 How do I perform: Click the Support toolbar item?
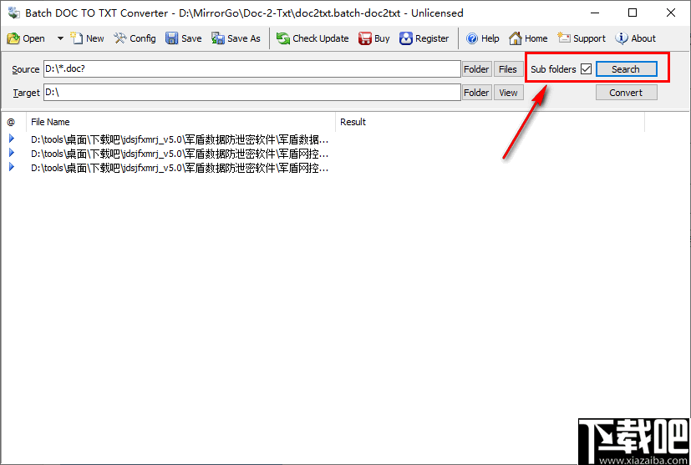click(x=582, y=38)
